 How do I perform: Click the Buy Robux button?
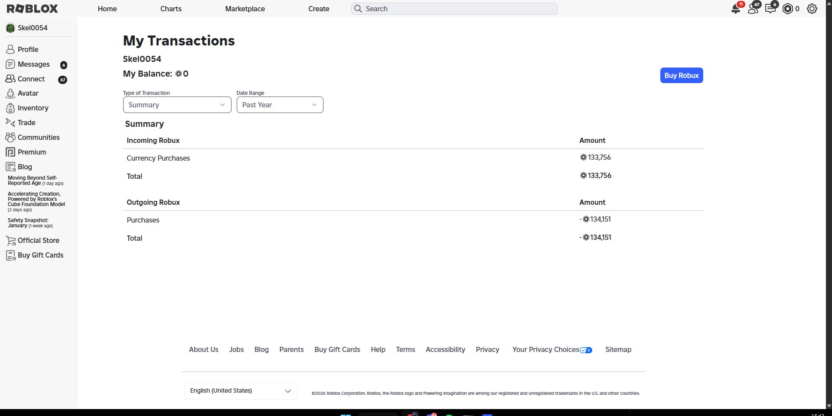(x=681, y=75)
